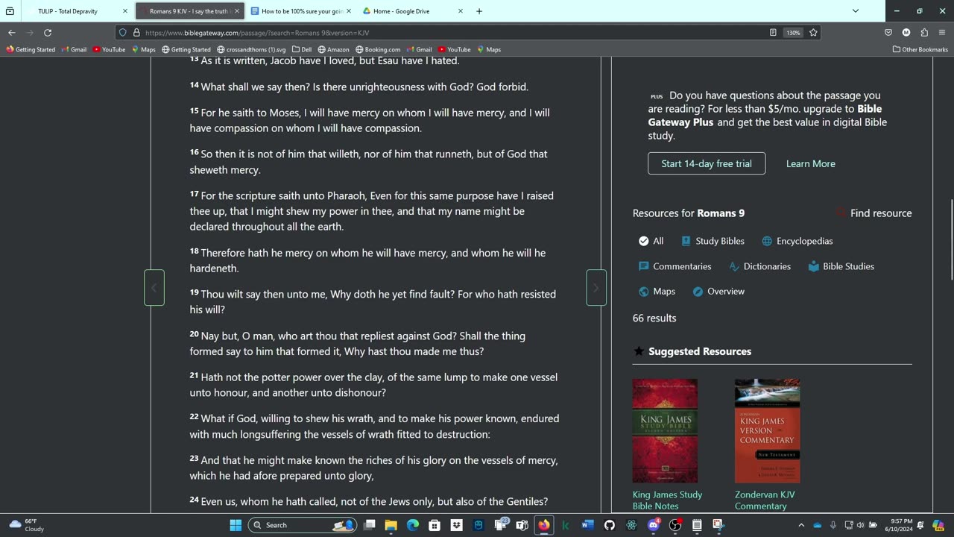This screenshot has width=954, height=537.
Task: Open crossandthorns (1).svg bookmark
Action: (251, 50)
